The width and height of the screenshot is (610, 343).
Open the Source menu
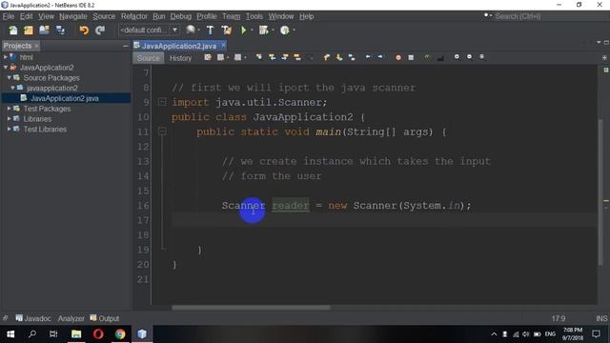104,16
